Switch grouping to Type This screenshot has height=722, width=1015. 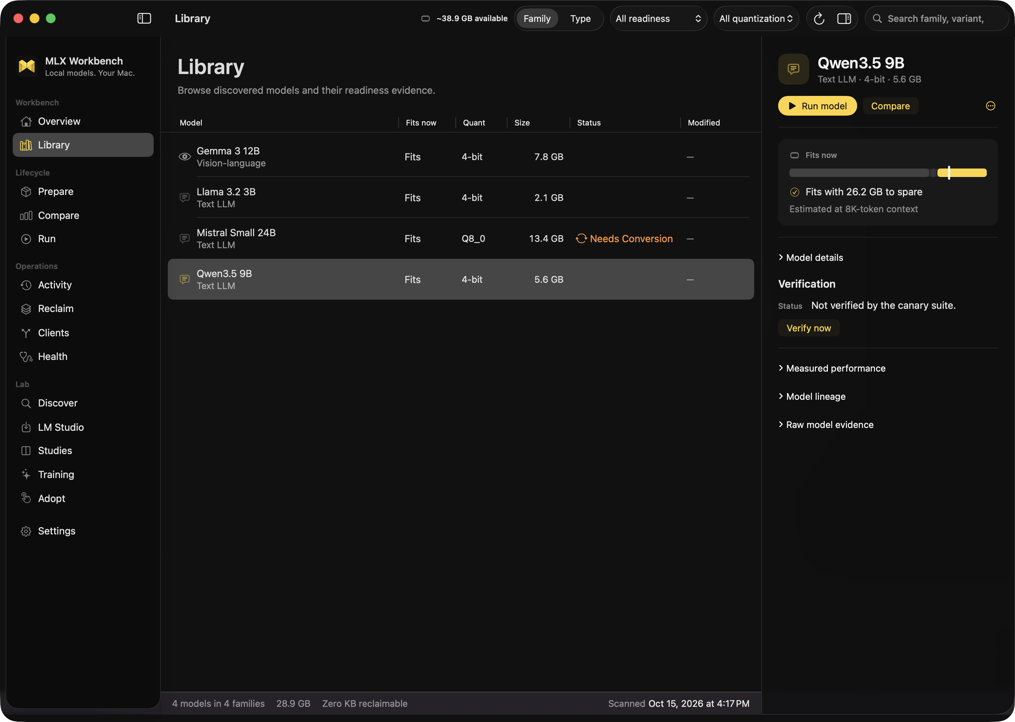(x=580, y=19)
